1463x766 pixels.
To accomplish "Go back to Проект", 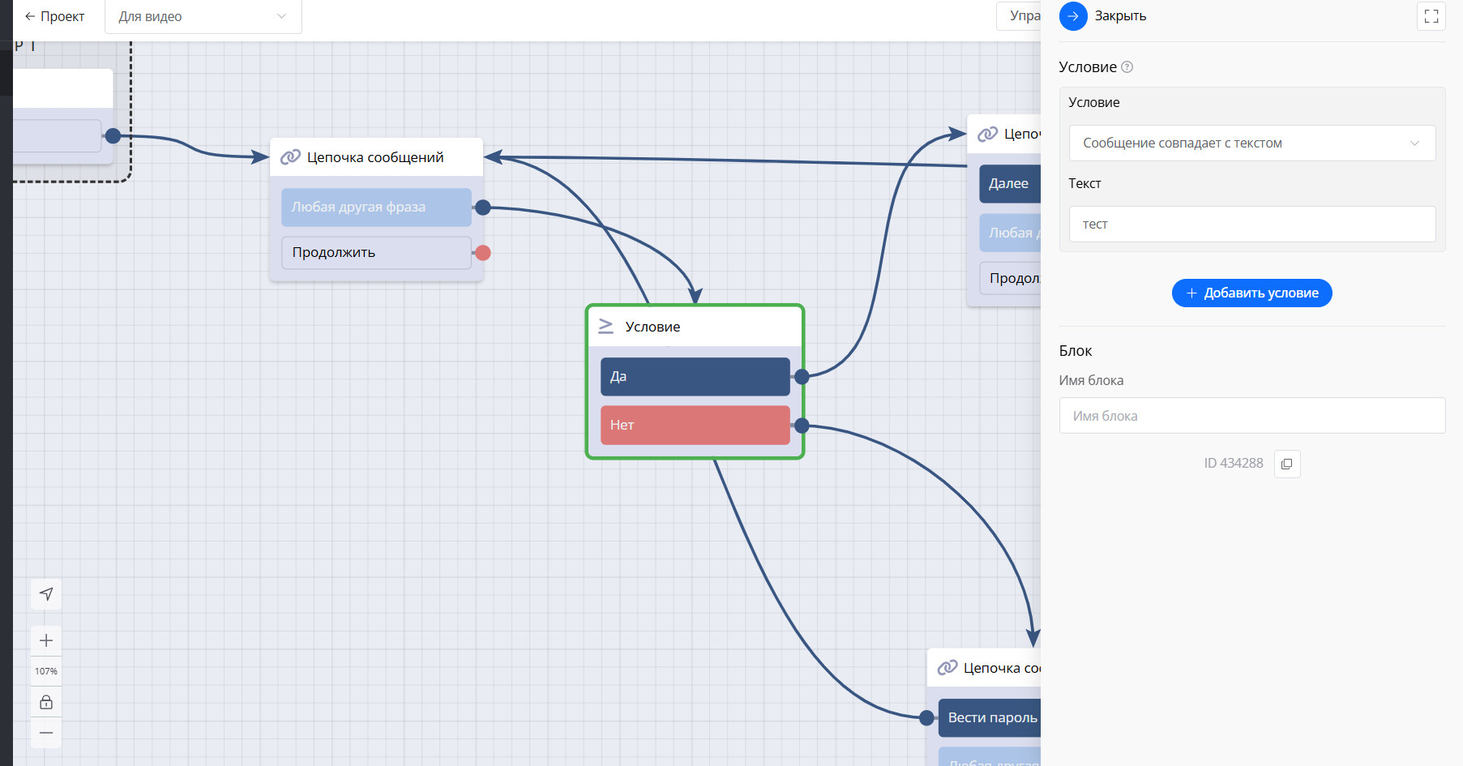I will click(x=54, y=16).
